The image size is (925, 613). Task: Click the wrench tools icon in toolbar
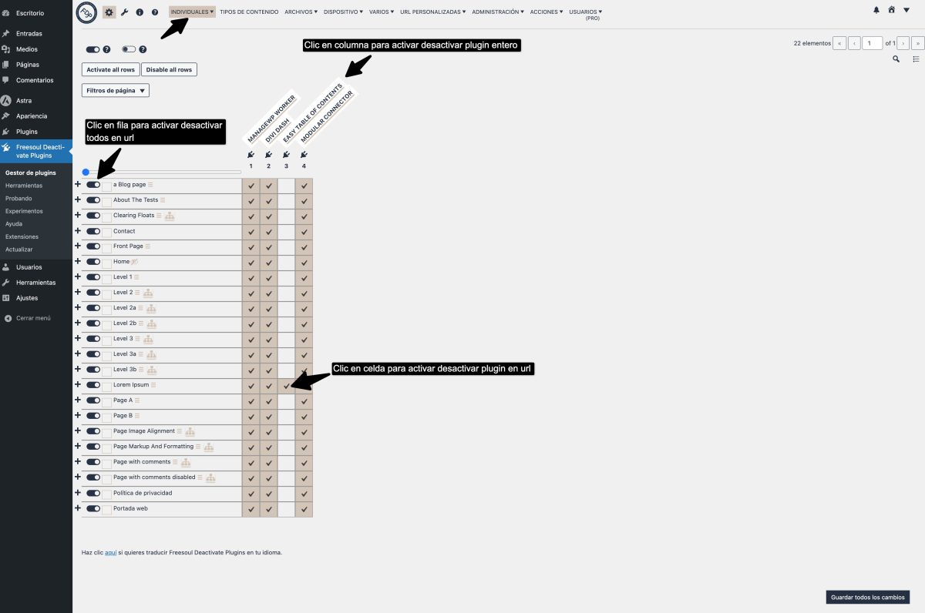[x=125, y=12]
